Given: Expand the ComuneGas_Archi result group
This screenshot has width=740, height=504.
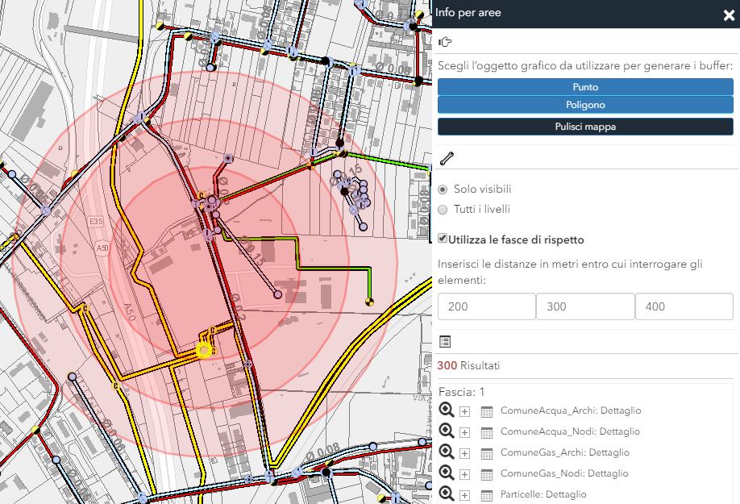Looking at the screenshot, I should pyautogui.click(x=465, y=453).
